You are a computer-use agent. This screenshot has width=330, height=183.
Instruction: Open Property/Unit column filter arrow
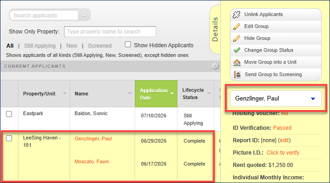[x=65, y=94]
